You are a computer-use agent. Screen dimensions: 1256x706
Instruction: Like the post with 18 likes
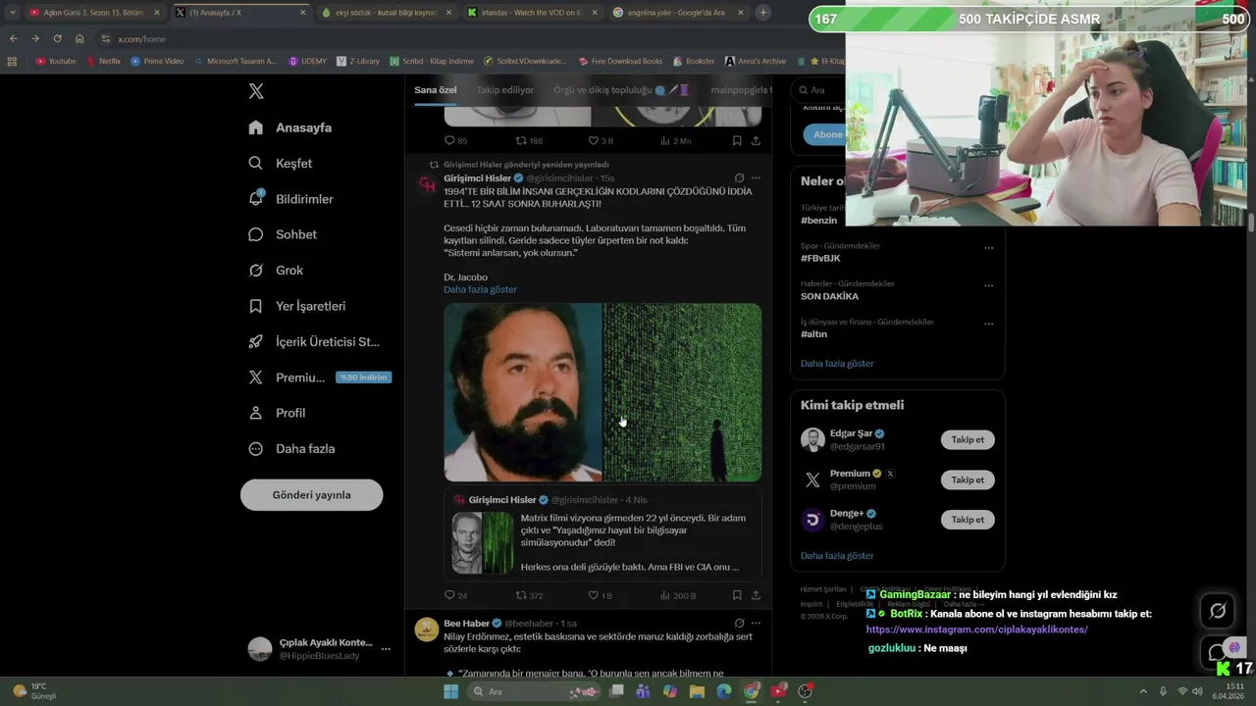coord(600,595)
